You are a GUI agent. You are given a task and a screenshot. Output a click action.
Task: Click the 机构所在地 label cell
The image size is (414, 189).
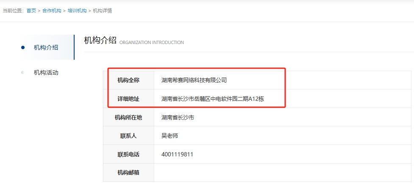click(128, 117)
